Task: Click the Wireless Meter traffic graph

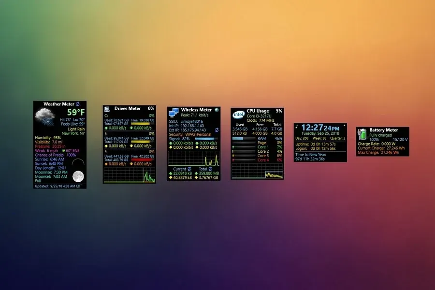Action: [x=194, y=159]
